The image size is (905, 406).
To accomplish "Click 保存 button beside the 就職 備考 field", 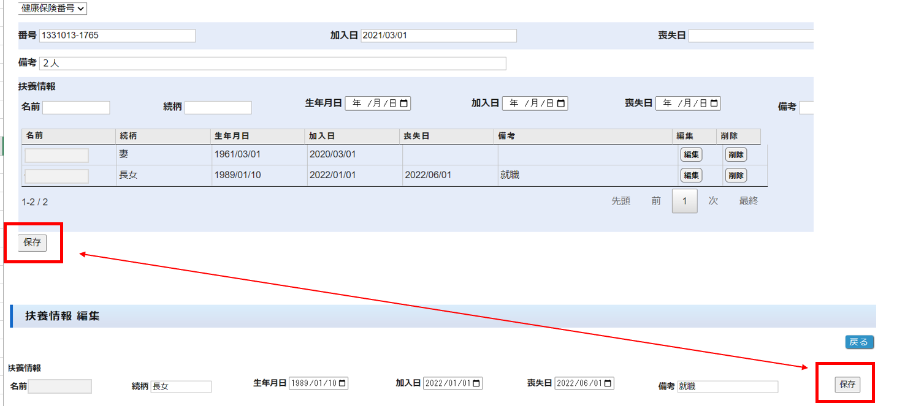I will [x=847, y=385].
